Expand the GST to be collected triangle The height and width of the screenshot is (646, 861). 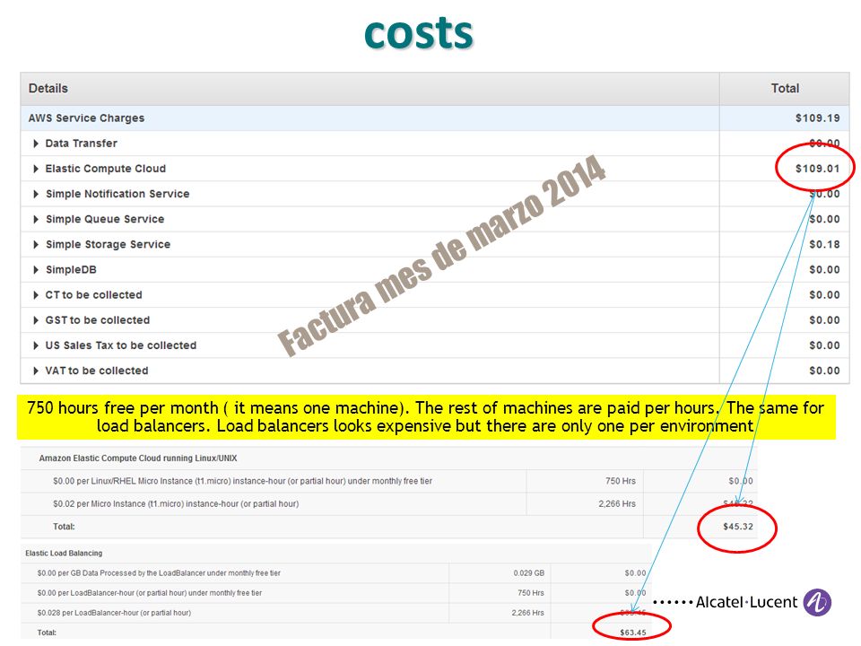[x=36, y=320]
